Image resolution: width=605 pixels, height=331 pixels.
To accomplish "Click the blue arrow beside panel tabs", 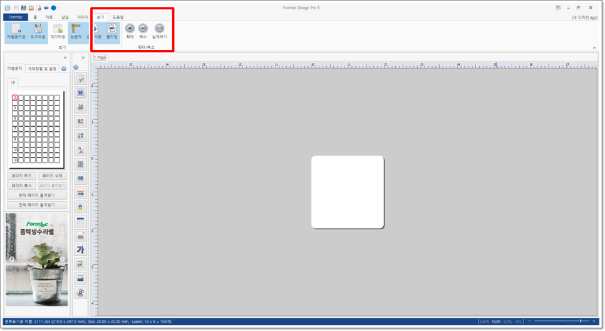I will 64,69.
